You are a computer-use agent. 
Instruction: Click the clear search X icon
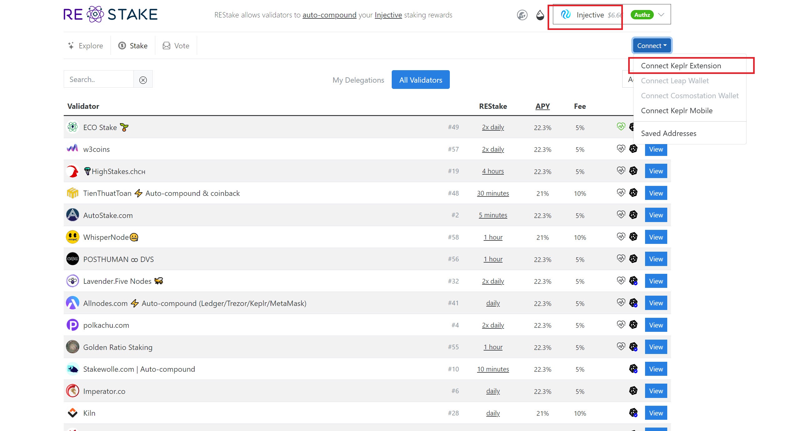[x=143, y=80]
